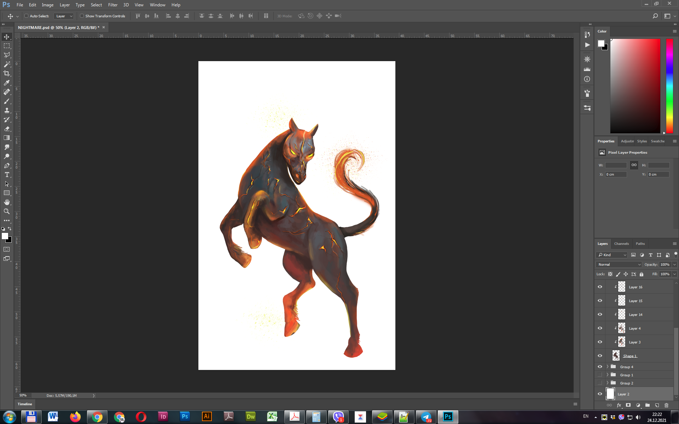Select the History Brush tool

(7, 119)
